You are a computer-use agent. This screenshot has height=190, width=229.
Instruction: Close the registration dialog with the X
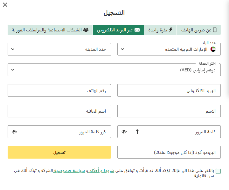pyautogui.click(x=5, y=5)
